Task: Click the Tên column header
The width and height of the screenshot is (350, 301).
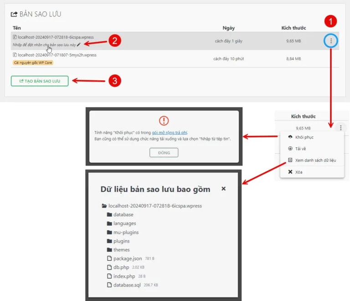Action: [x=17, y=28]
